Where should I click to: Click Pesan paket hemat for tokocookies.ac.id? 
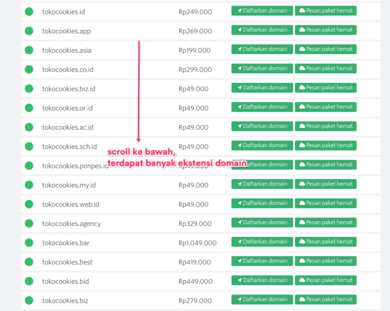tap(326, 126)
